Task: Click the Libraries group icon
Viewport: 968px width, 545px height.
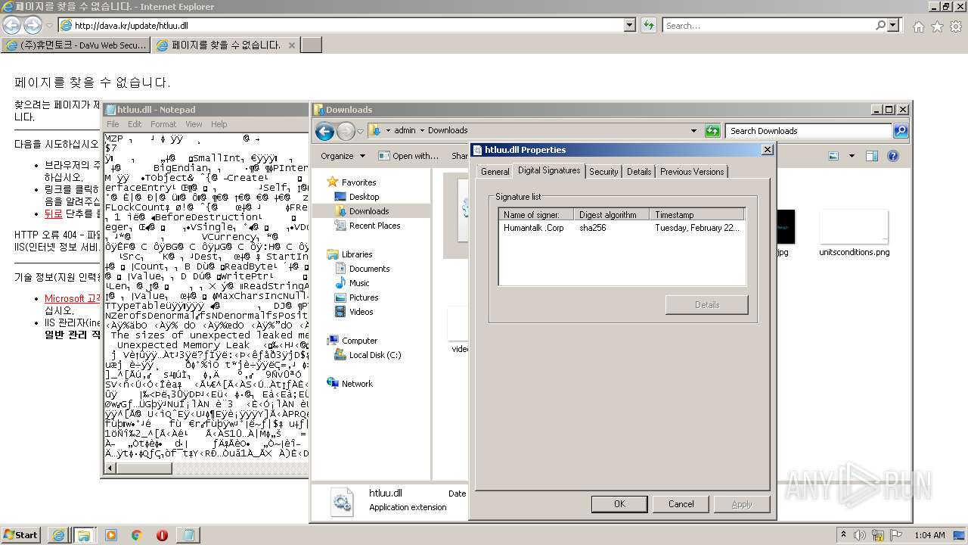Action: (x=333, y=254)
